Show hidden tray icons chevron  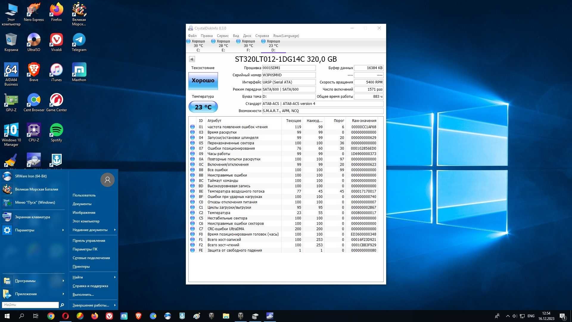[x=507, y=316]
